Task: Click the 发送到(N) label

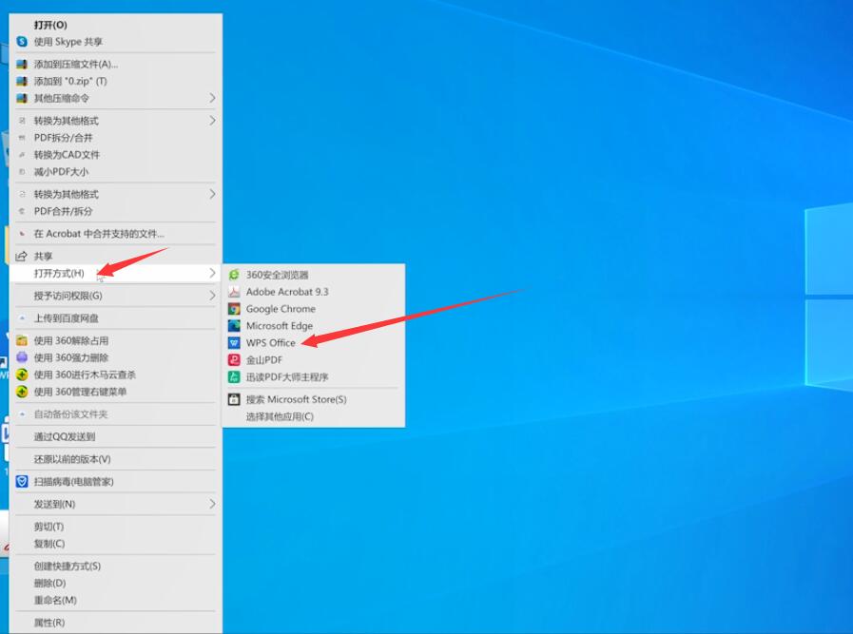Action: [55, 504]
